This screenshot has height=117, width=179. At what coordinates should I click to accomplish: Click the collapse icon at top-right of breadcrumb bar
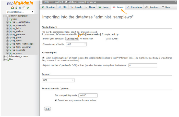pyautogui.click(x=175, y=2)
